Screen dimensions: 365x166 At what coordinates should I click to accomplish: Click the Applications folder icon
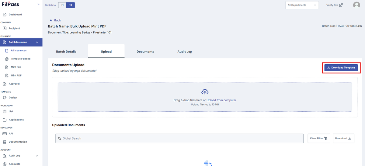pos(5,120)
